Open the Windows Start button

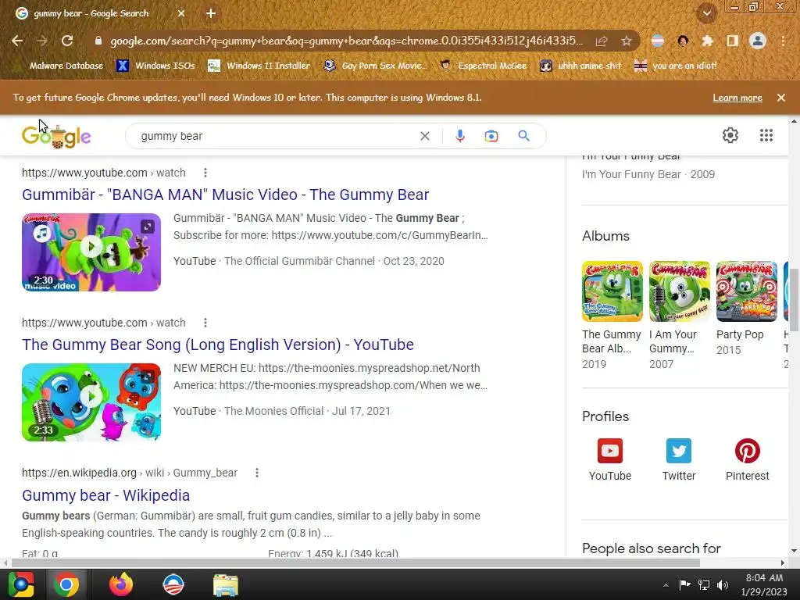[x=21, y=584]
